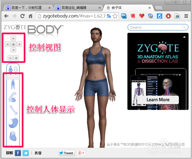
Task: Reload the page
Action: [23, 16]
